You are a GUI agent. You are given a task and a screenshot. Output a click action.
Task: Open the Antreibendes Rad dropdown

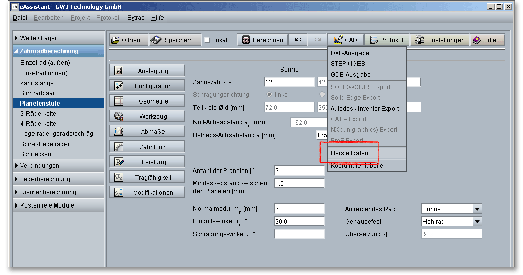click(477, 209)
